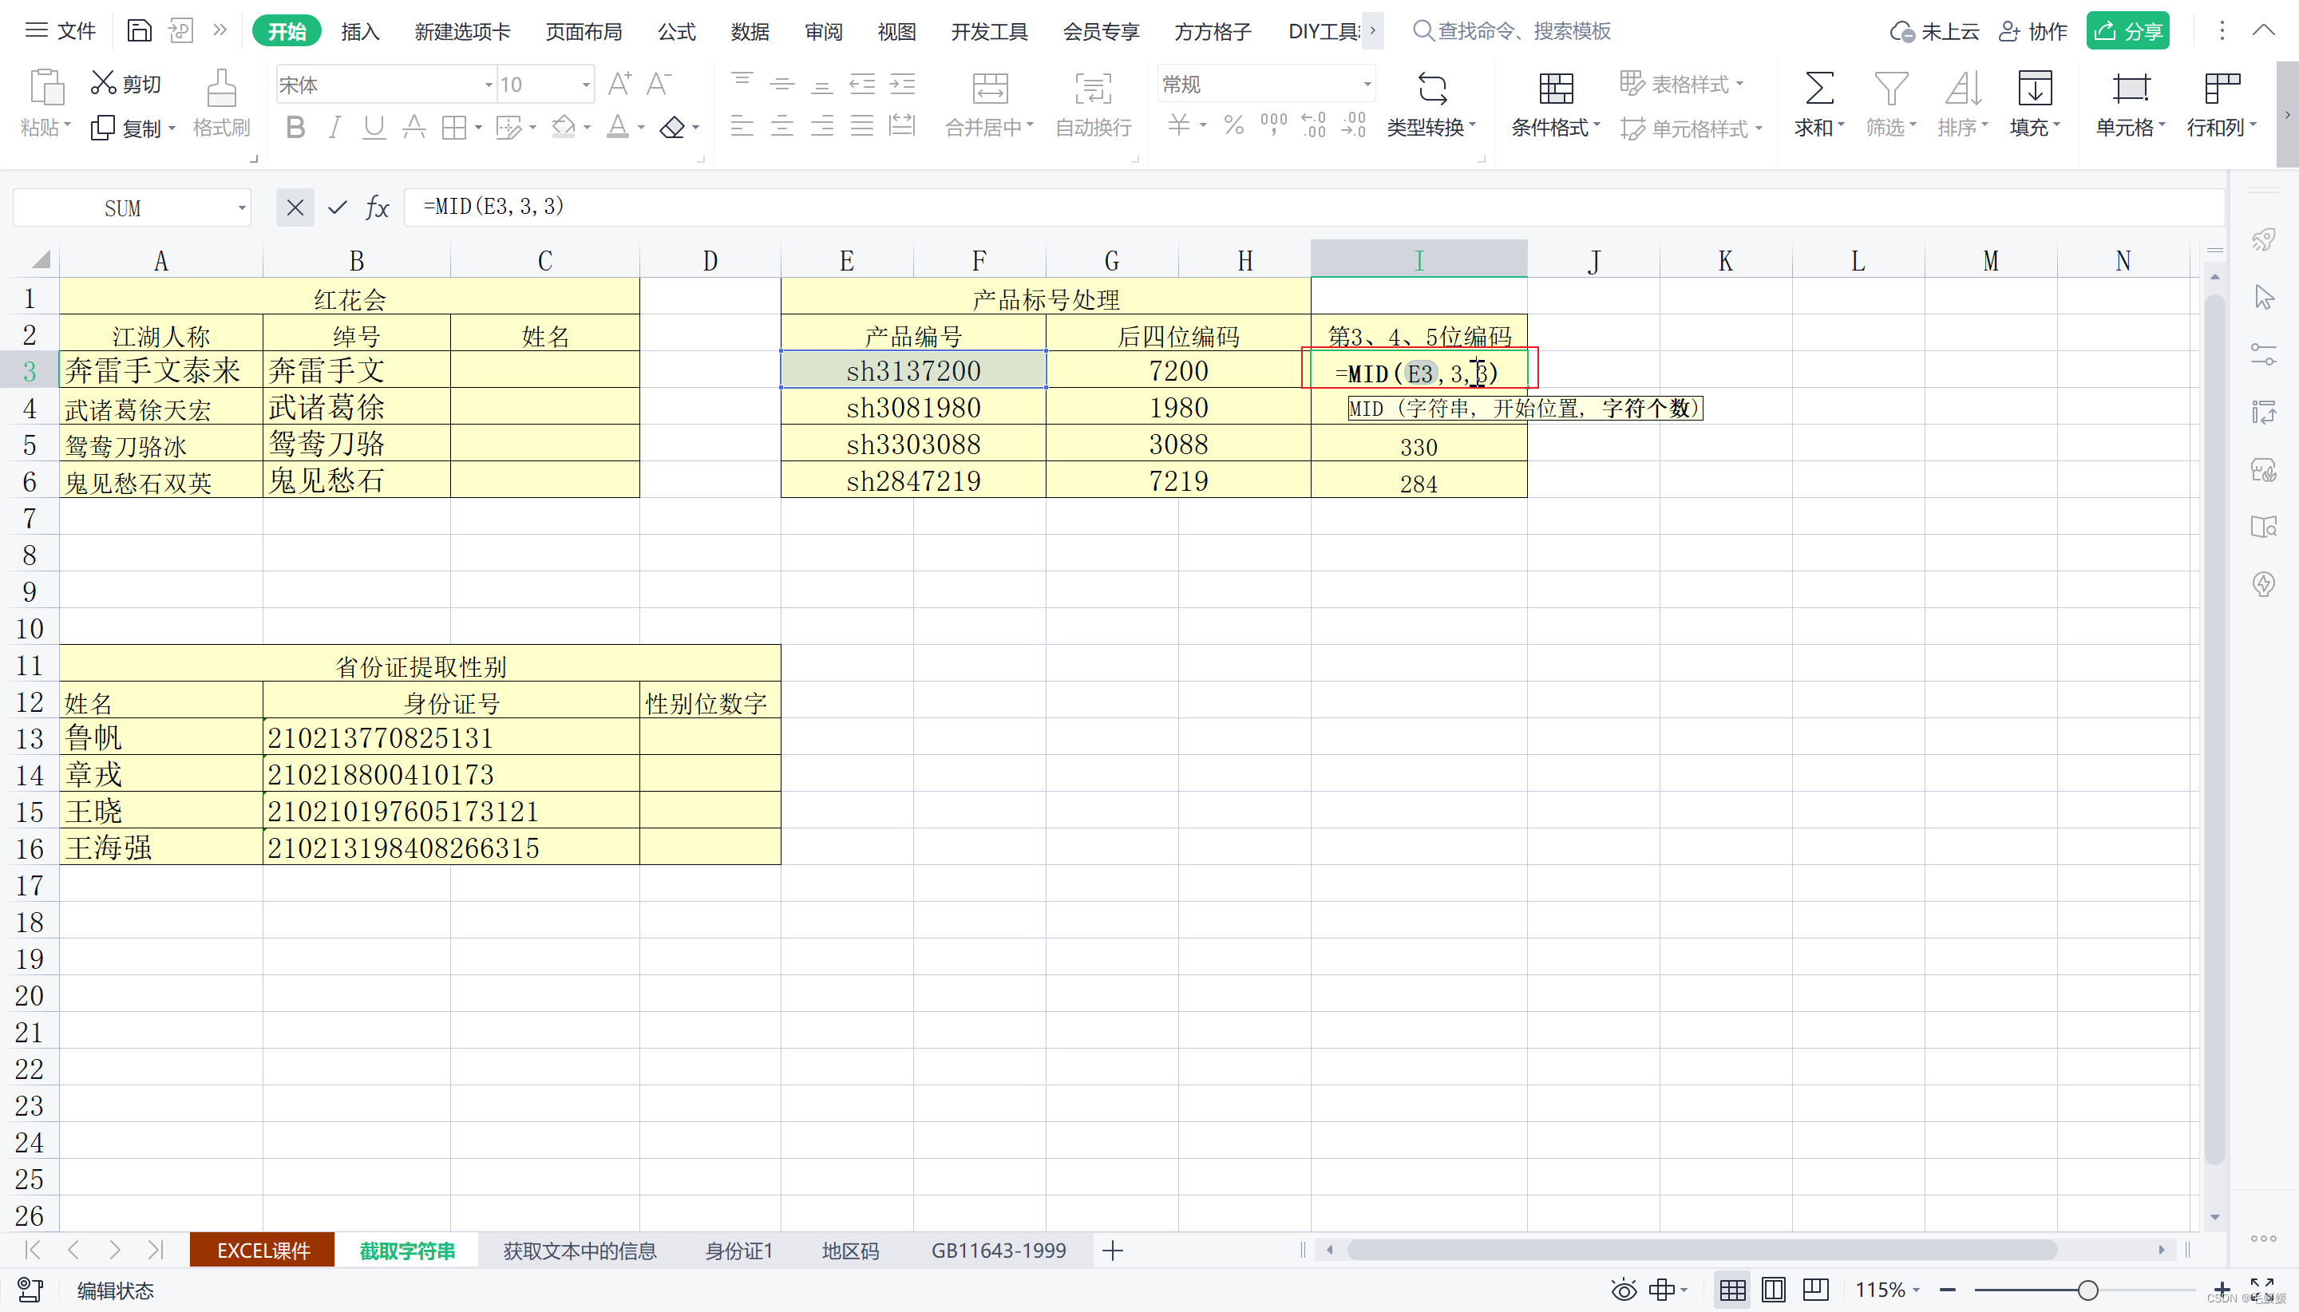Switch to sheet tab 身份证1
This screenshot has height=1312, width=2299.
click(x=738, y=1251)
